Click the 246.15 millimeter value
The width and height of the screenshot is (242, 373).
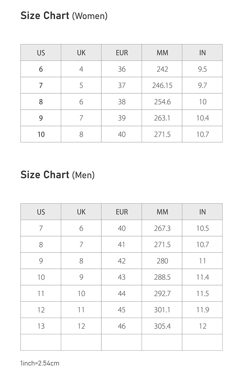point(162,85)
